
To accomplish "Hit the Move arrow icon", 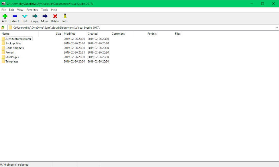I will (45, 17).
